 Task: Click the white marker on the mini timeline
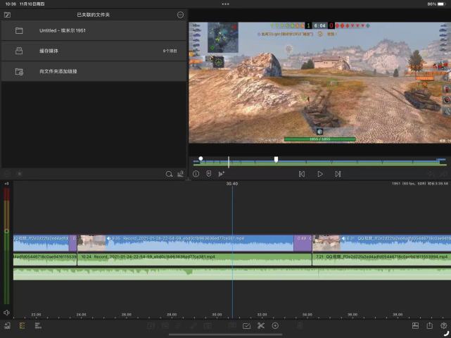(276, 159)
